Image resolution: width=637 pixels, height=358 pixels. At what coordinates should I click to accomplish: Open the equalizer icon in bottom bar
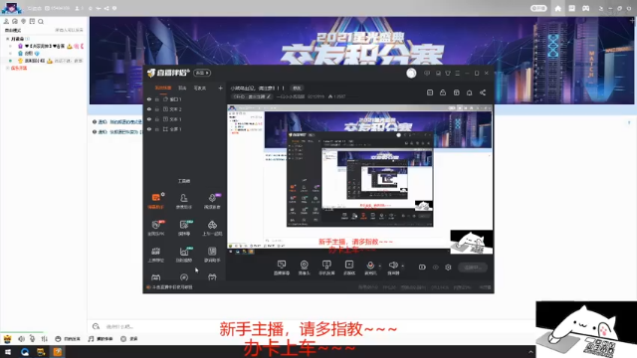pos(44,339)
